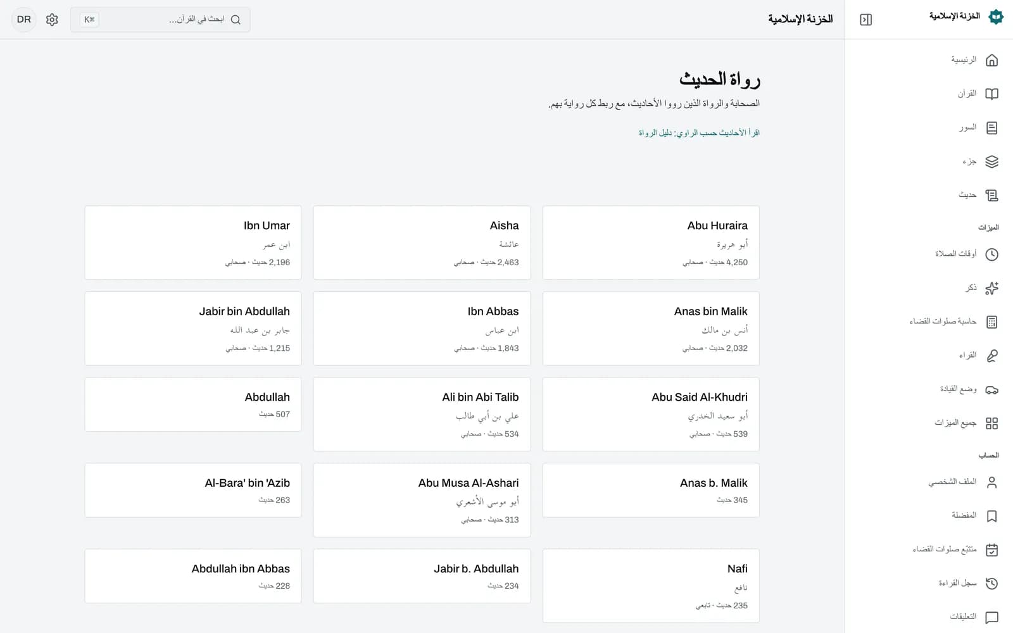Open the reciters microphone icon
This screenshot has height=633, width=1013.
pyautogui.click(x=991, y=356)
